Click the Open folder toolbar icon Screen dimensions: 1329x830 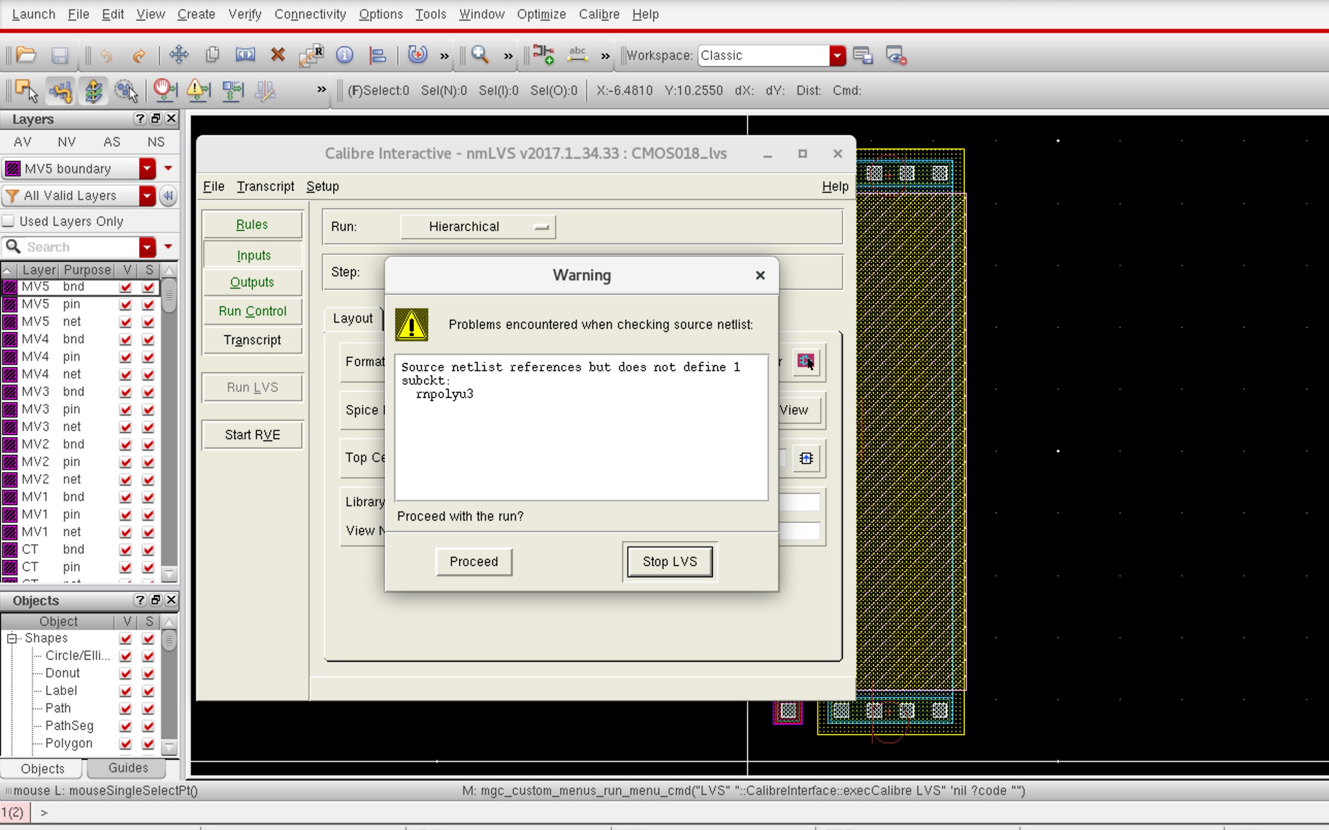point(26,55)
